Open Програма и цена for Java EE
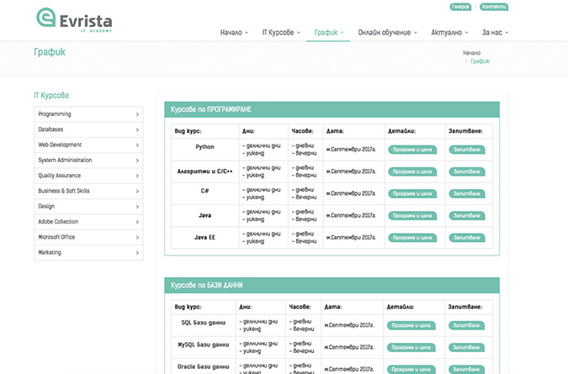The height and width of the screenshot is (374, 568). coord(412,238)
